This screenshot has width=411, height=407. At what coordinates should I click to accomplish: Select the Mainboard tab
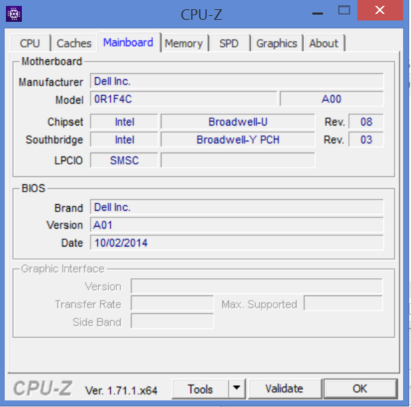(128, 42)
